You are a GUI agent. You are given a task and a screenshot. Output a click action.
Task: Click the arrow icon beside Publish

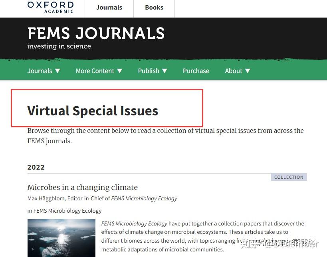click(x=164, y=71)
